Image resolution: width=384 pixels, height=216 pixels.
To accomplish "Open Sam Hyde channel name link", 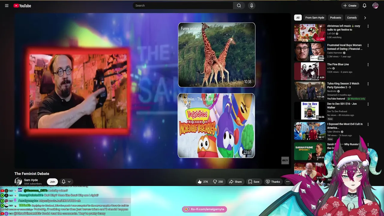I will coord(31,180).
